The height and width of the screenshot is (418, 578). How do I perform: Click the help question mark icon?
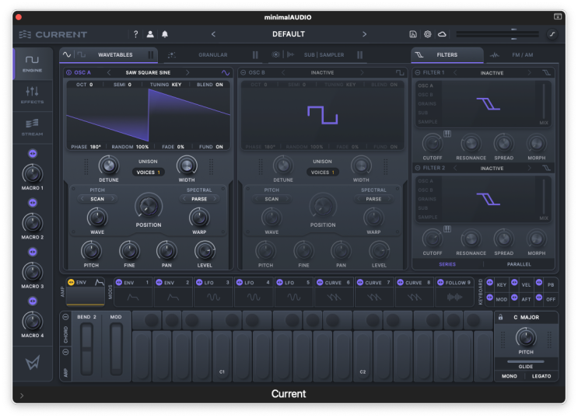(135, 34)
